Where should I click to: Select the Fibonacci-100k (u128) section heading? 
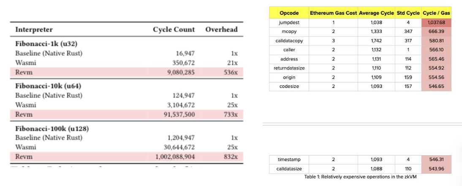click(52, 129)
